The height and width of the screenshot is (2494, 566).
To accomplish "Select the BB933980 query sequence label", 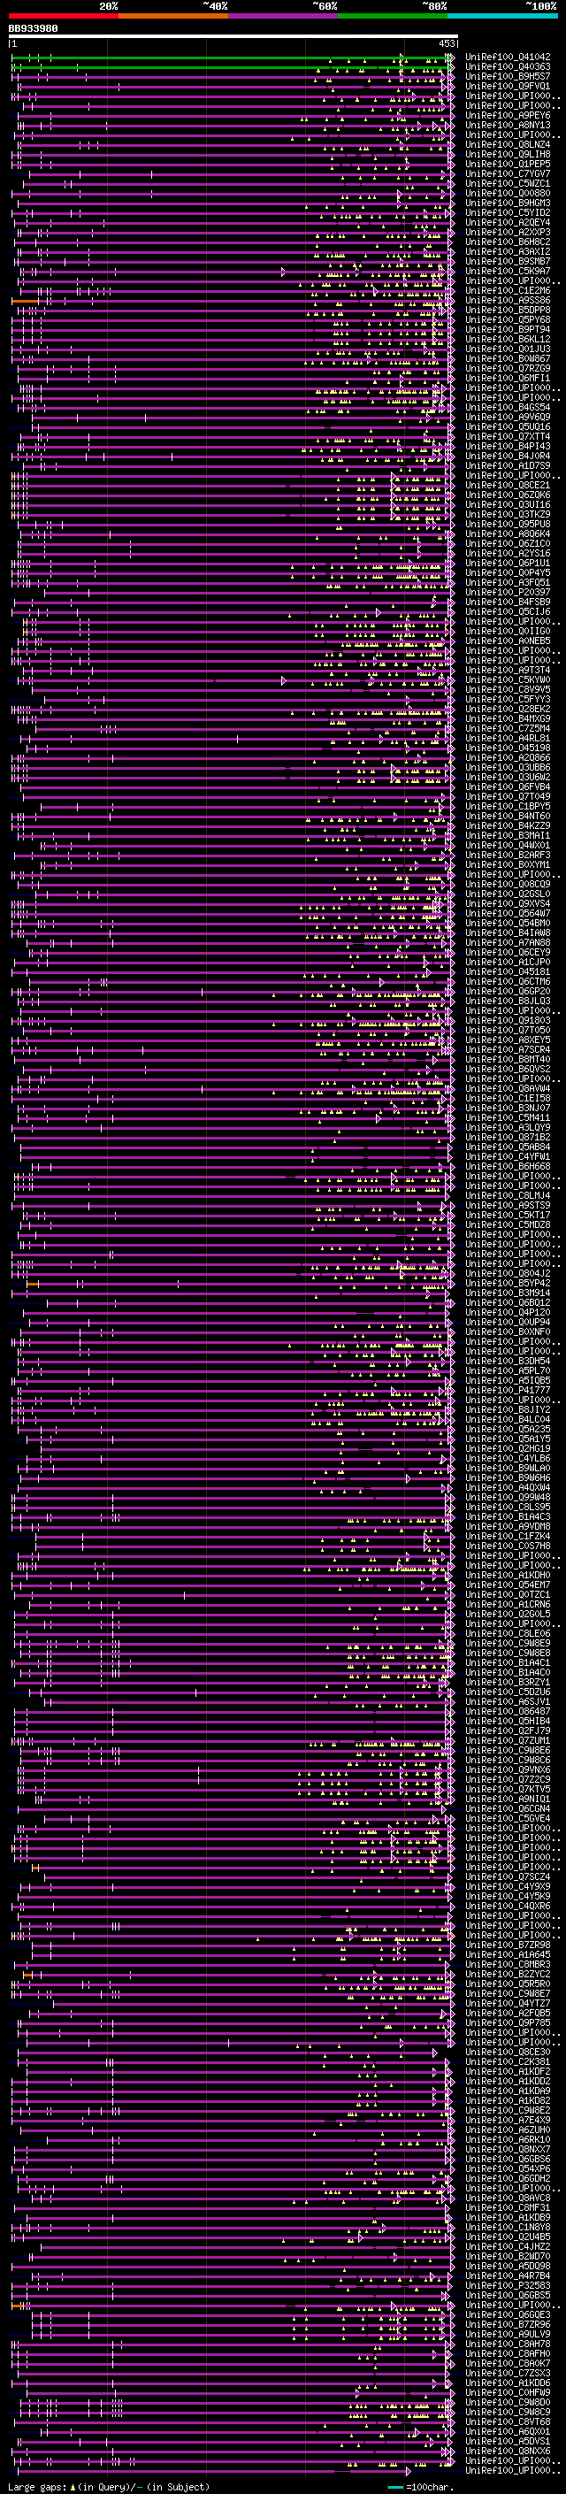I will [33, 29].
